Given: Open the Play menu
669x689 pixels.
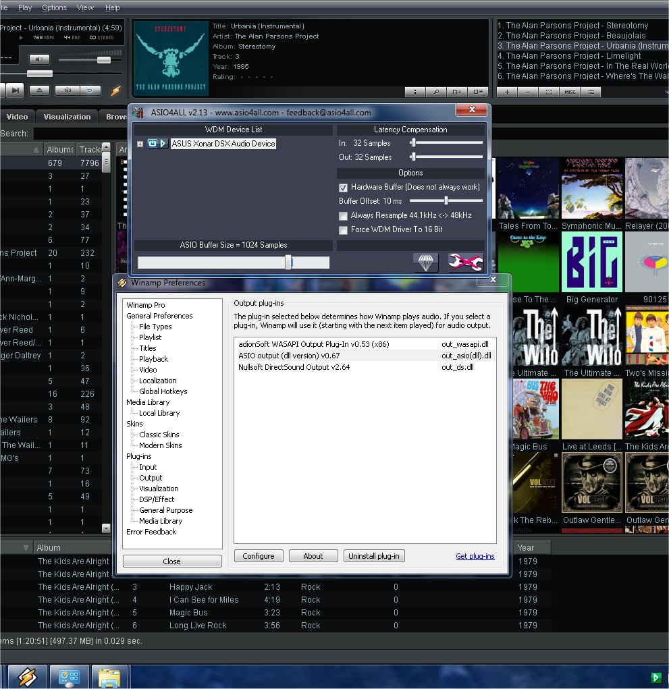Looking at the screenshot, I should pyautogui.click(x=24, y=7).
